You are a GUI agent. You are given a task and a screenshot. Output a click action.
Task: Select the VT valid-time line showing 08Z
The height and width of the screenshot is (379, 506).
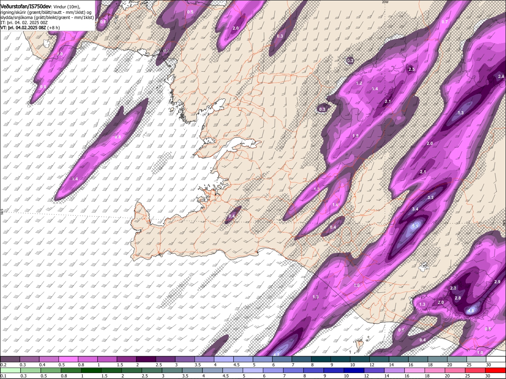click(30, 28)
